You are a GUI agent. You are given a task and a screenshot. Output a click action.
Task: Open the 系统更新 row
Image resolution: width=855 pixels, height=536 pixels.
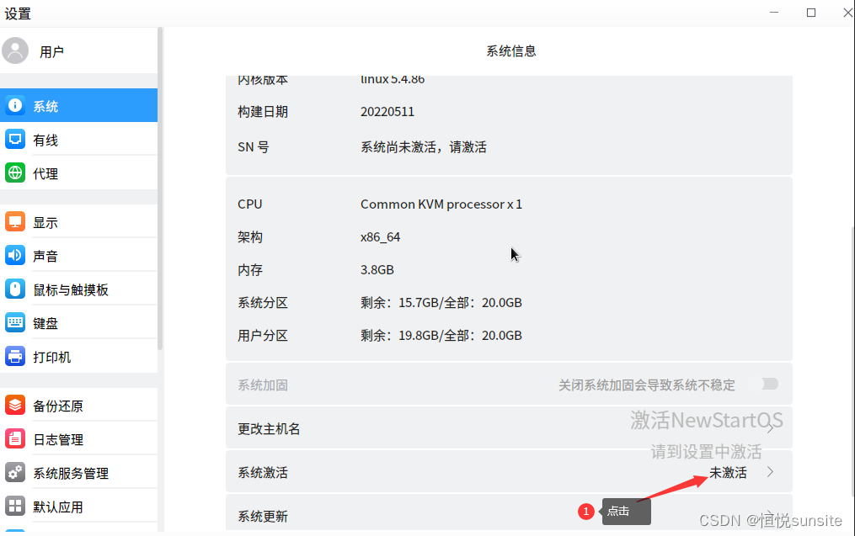click(x=509, y=512)
